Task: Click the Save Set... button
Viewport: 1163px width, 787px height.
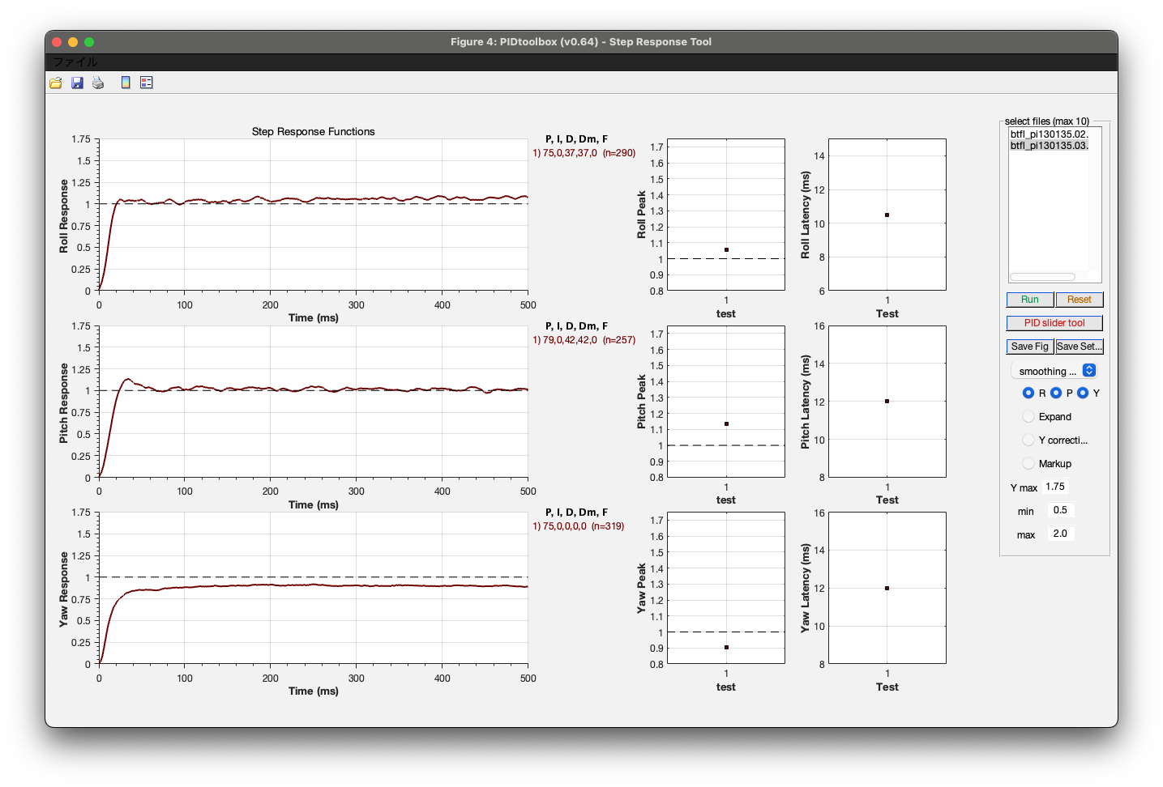Action: 1079,347
